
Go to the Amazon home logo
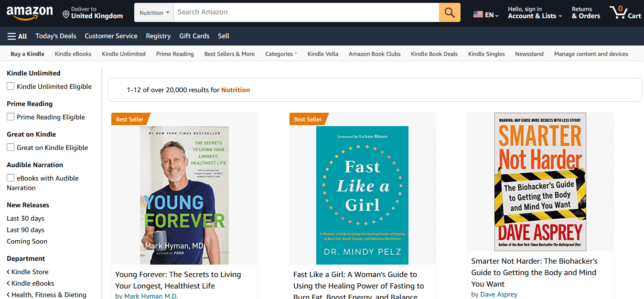point(30,13)
